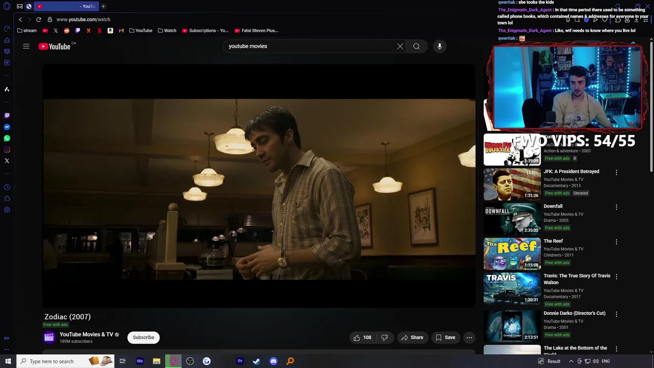Open the Fatal Steven Plus bookmark
This screenshot has width=654, height=368.
(x=256, y=31)
